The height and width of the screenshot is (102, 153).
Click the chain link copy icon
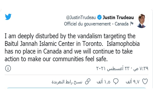87,82
